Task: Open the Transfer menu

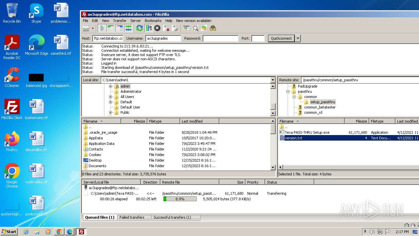Action: point(120,21)
